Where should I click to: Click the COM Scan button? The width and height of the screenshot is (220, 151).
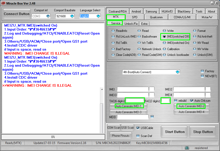114,128
